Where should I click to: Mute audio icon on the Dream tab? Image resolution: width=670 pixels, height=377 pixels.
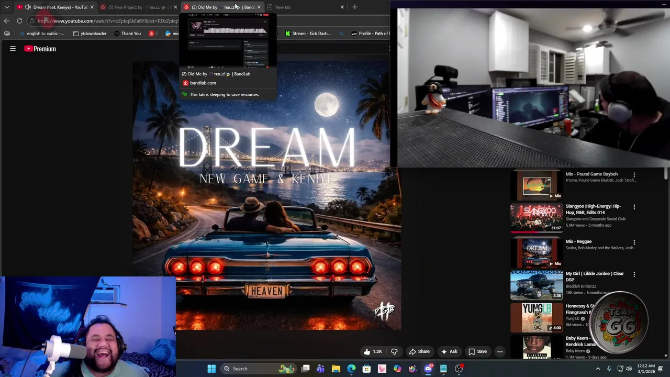[x=28, y=7]
